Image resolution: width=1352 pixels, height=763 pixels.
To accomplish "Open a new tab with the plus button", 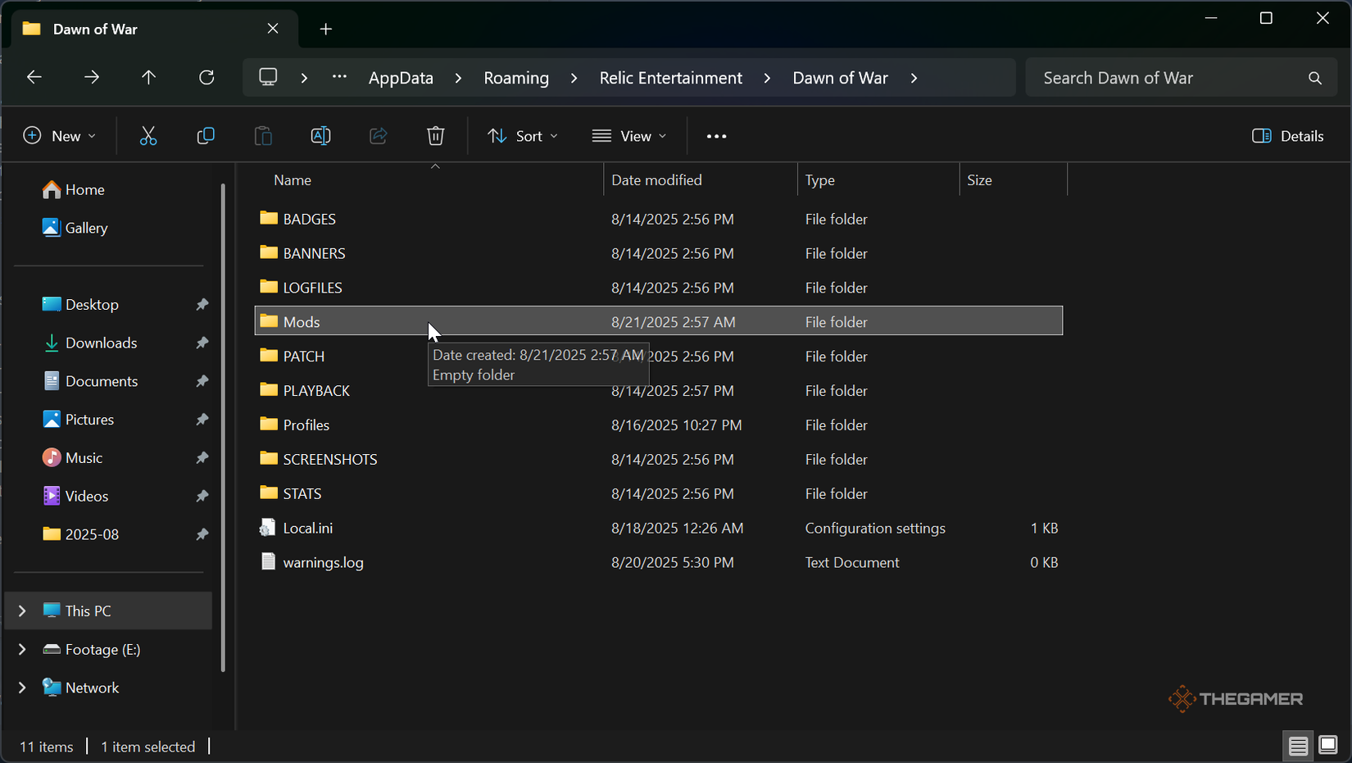I will coord(325,29).
